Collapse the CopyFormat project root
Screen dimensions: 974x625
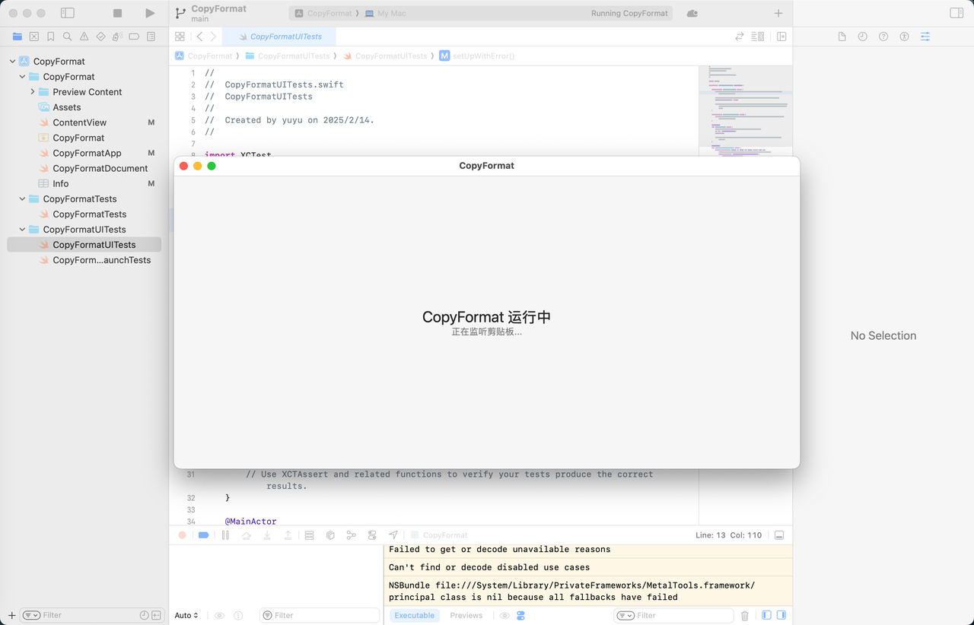point(12,62)
